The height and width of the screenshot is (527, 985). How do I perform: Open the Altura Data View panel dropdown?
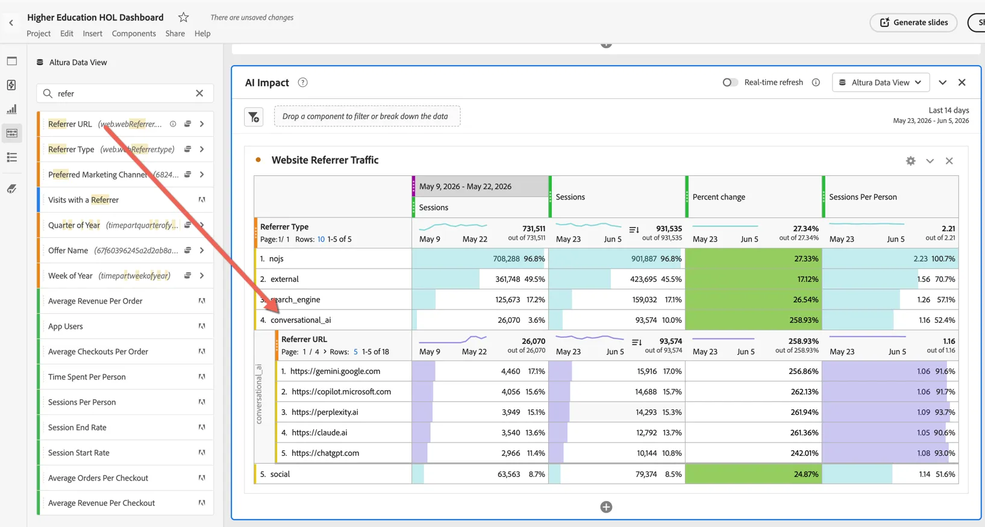[x=881, y=83]
